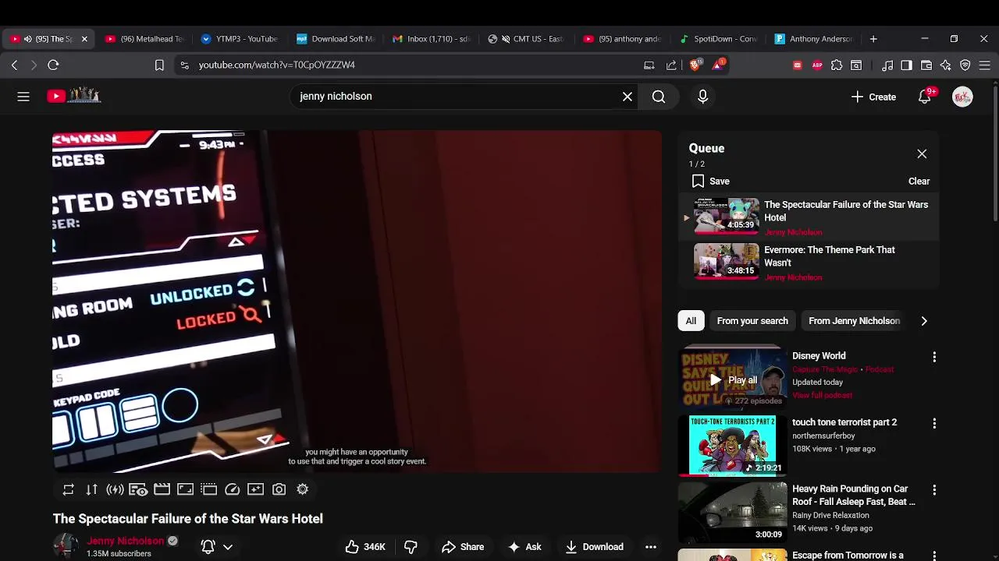Click the Download button under the video

tap(595, 547)
